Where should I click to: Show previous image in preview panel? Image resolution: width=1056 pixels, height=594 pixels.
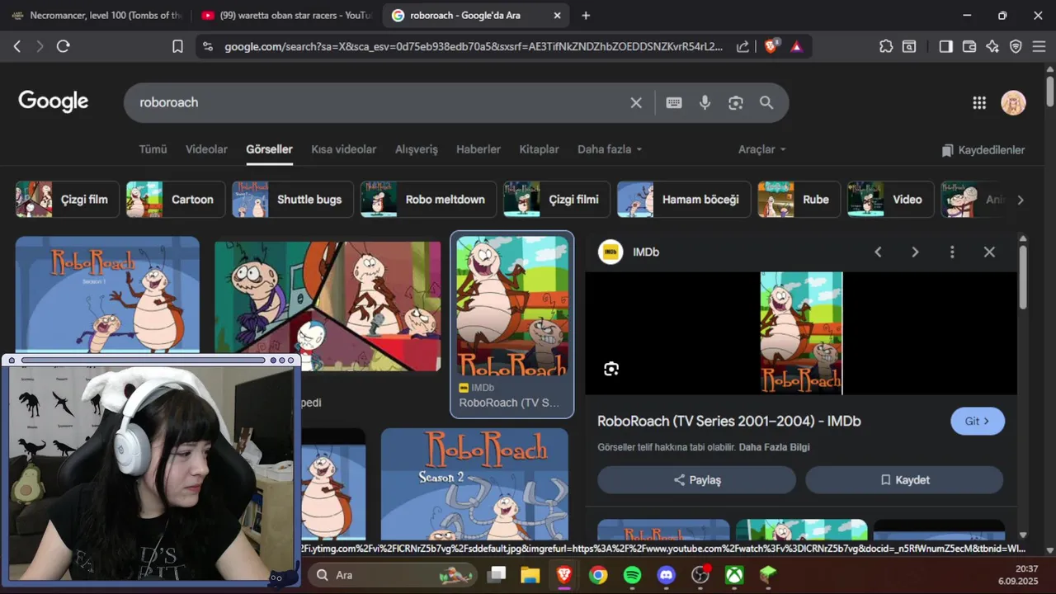[878, 252]
